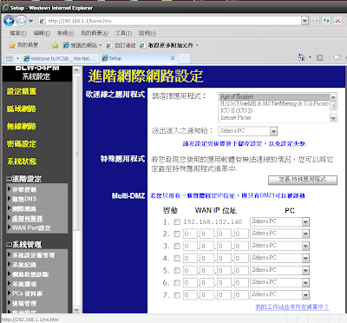Open the notification Select a PC dropdown
This screenshot has width=347, height=323.
coord(248,131)
